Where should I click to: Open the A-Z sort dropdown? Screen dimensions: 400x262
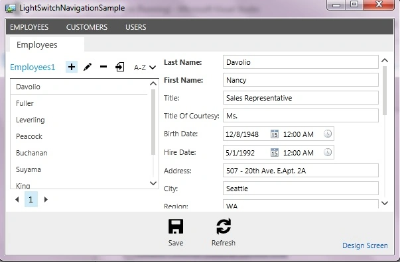145,67
